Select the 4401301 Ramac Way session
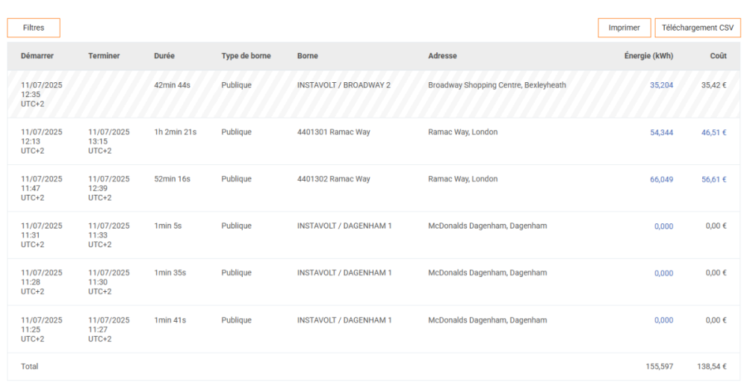747x389 pixels. point(373,141)
